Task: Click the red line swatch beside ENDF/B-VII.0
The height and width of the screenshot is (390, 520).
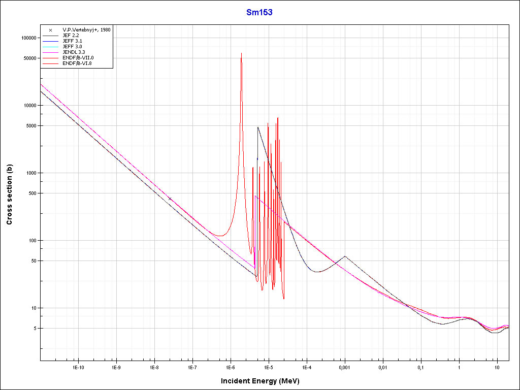Action: point(51,58)
